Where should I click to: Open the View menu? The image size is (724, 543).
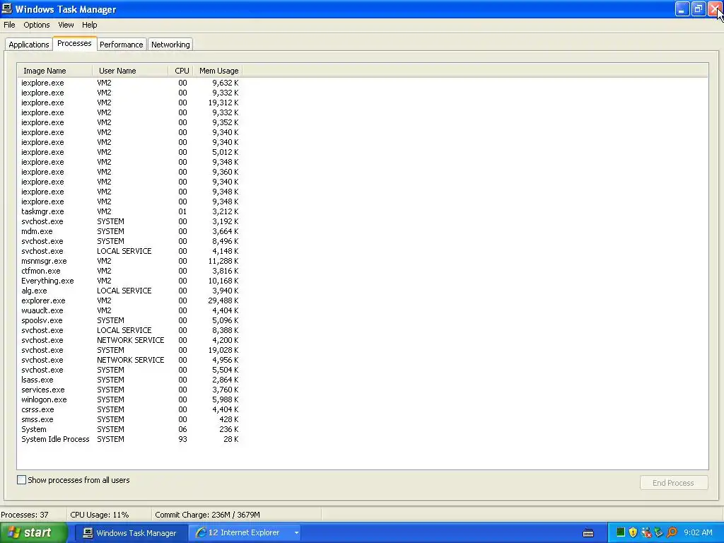66,25
